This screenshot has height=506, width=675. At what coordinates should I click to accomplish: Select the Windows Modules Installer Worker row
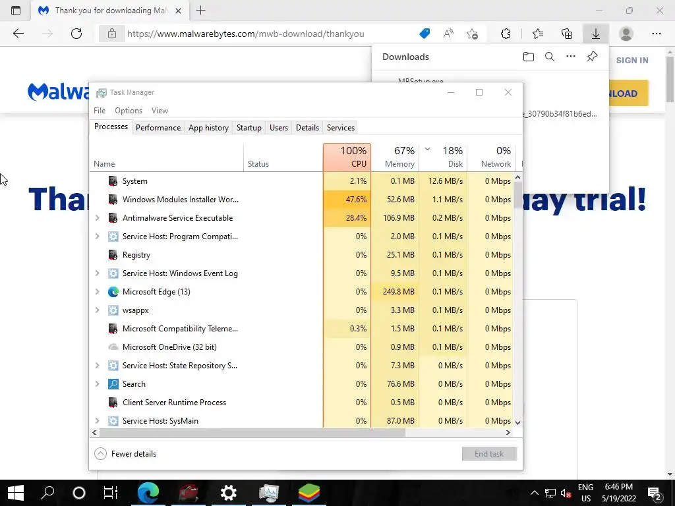click(301, 199)
